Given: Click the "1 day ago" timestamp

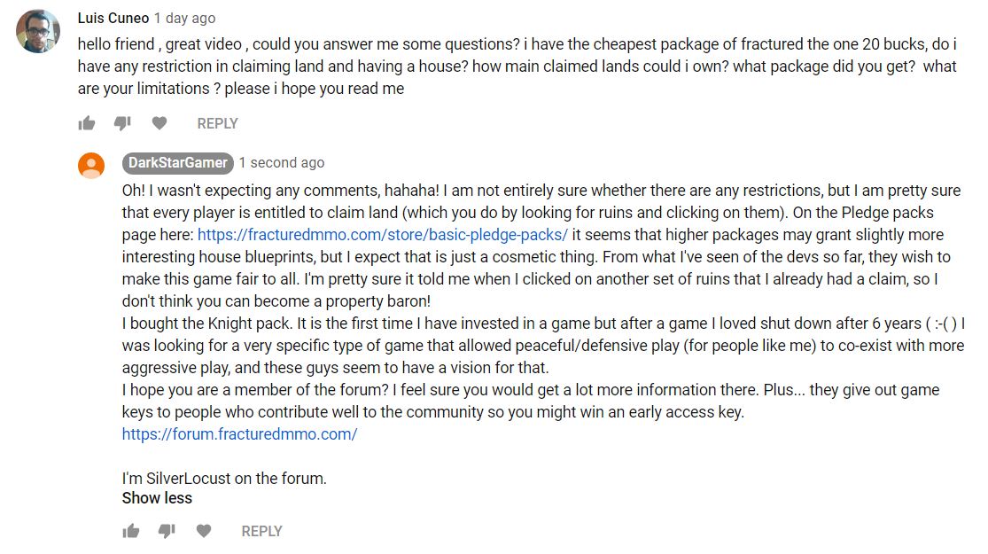Looking at the screenshot, I should click(184, 18).
